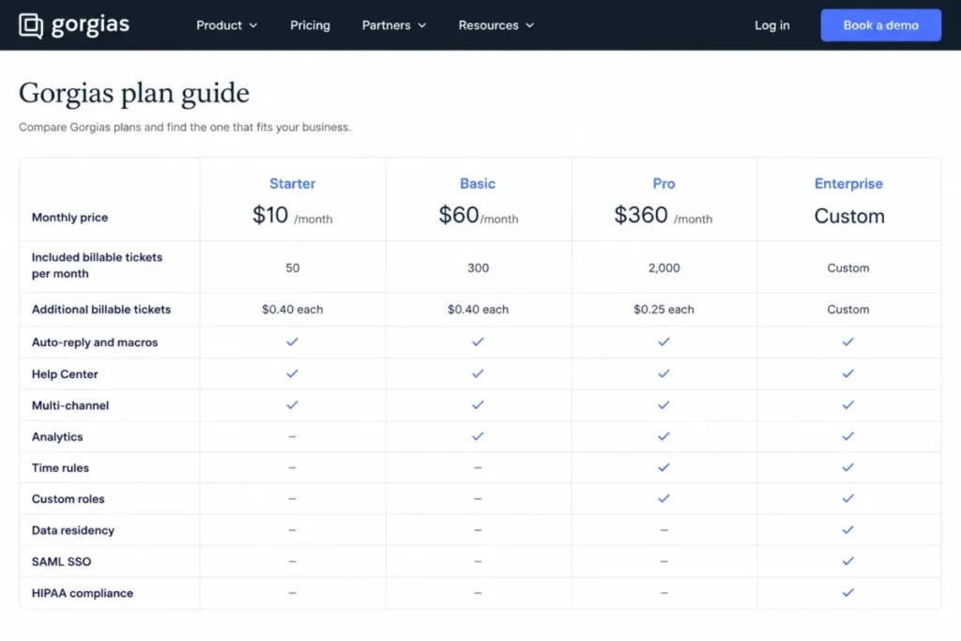
Task: Expand the Partners dropdown menu
Action: pos(393,25)
